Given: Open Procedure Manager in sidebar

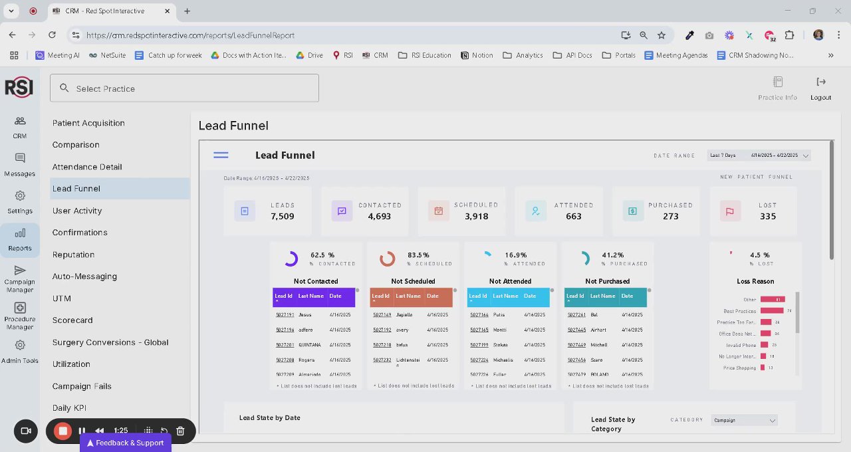Looking at the screenshot, I should point(20,316).
